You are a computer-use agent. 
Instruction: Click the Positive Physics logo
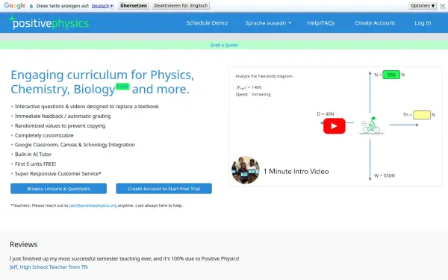[49, 23]
